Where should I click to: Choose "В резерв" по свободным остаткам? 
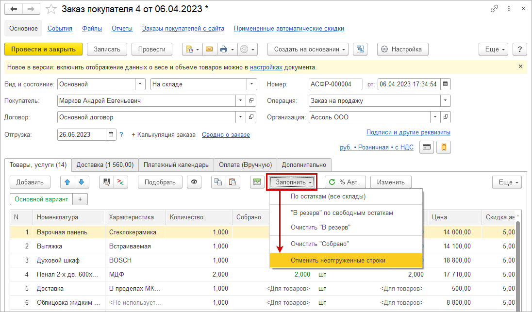pyautogui.click(x=346, y=213)
